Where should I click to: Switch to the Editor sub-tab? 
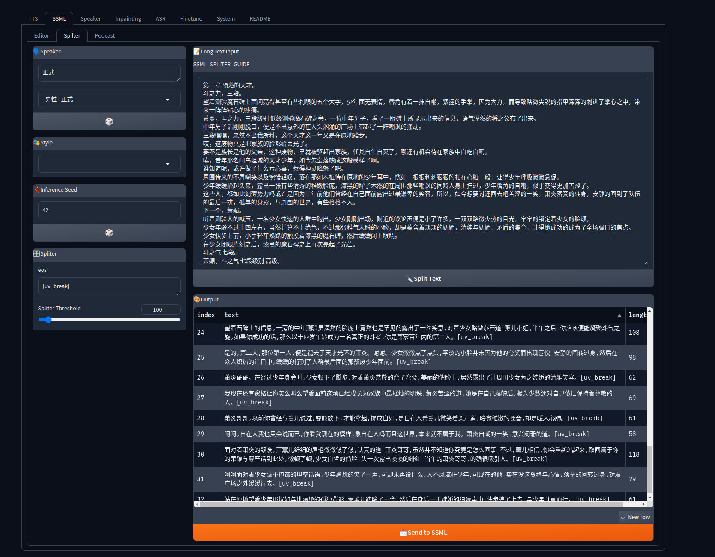[42, 35]
